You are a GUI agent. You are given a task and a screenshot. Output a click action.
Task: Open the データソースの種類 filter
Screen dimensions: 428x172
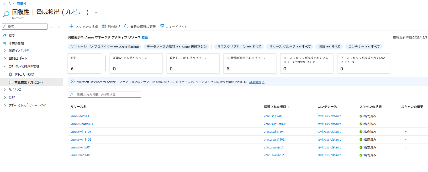[x=176, y=47]
